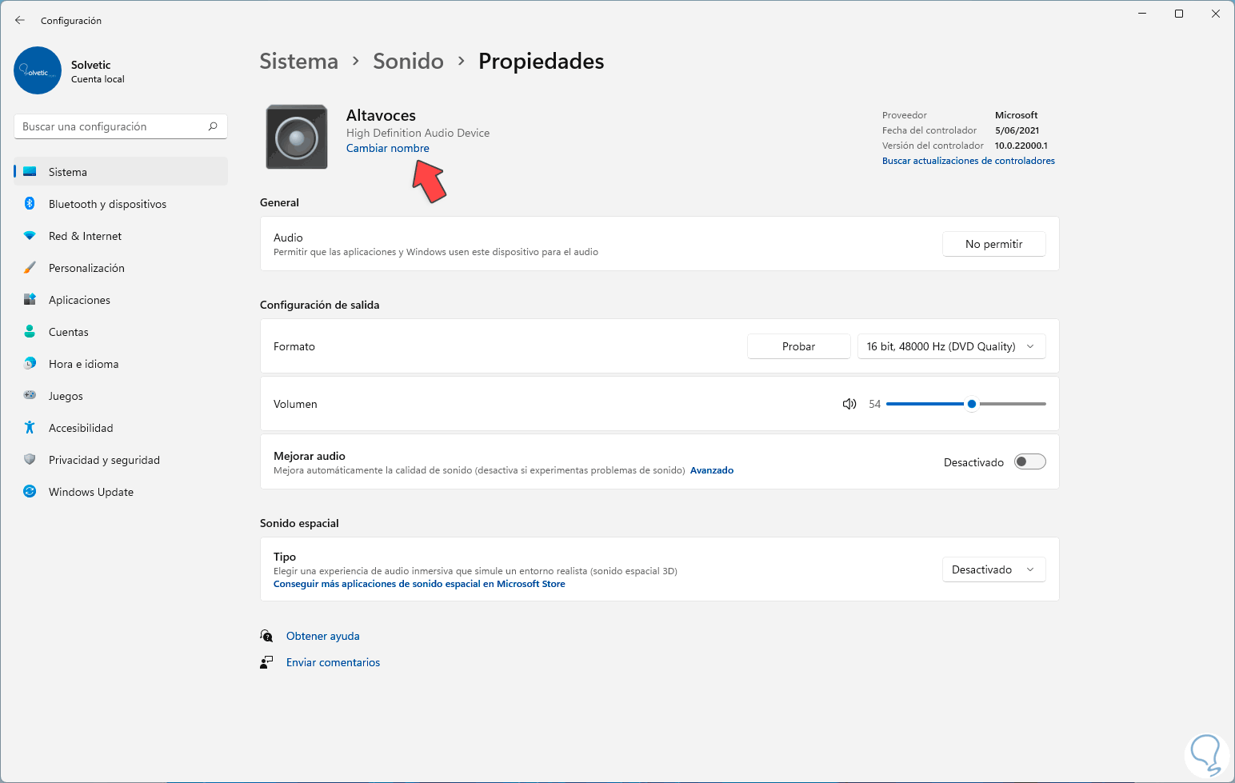
Task: Toggle the Mejorar audio switch
Action: pos(1029,461)
